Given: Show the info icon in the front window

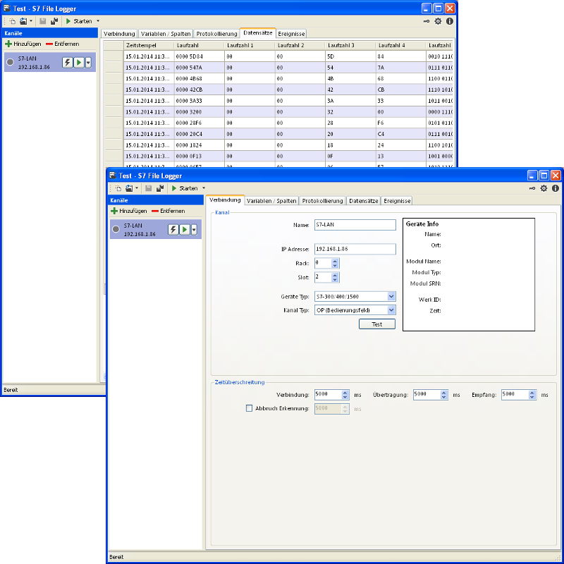Looking at the screenshot, I should [x=556, y=188].
